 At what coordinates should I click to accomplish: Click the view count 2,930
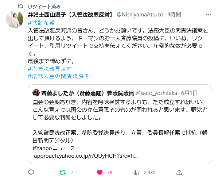click(x=149, y=173)
